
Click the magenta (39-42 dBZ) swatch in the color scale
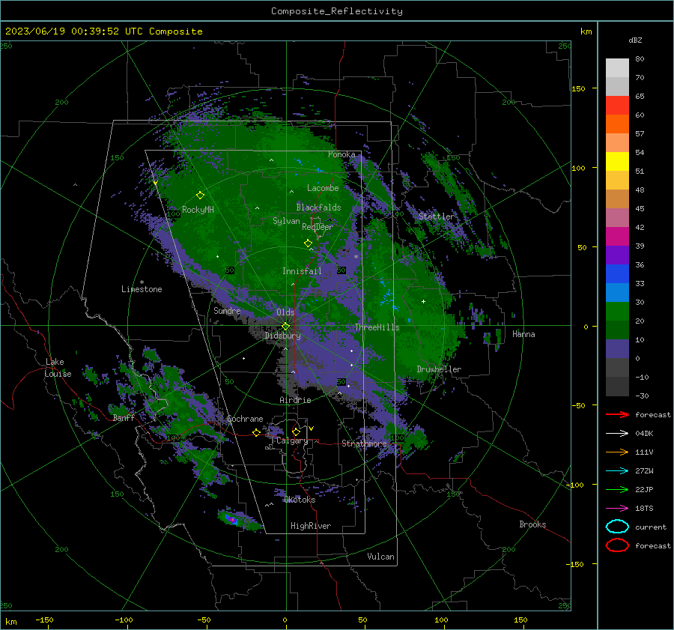(x=617, y=237)
